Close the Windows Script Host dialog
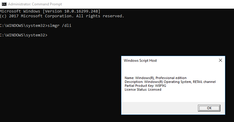The width and height of the screenshot is (234, 122). [220, 60]
